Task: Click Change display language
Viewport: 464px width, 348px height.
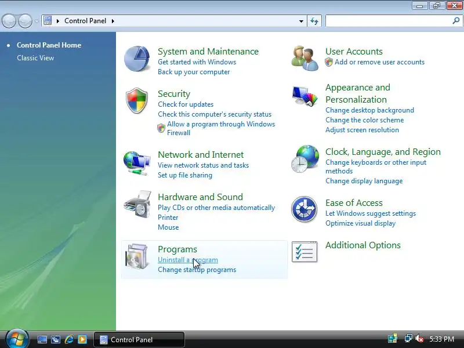Action: pos(364,181)
